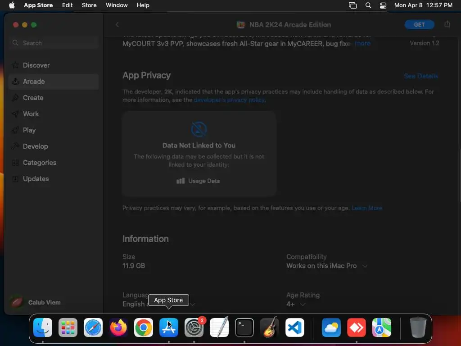The image size is (461, 346).
Task: Launch Firefox from the dock
Action: click(x=118, y=327)
